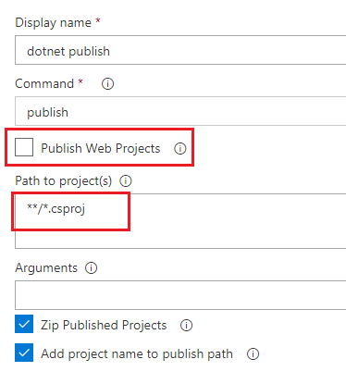Focus the Display name field with dotnet publish
346x384 pixels.
pos(180,50)
